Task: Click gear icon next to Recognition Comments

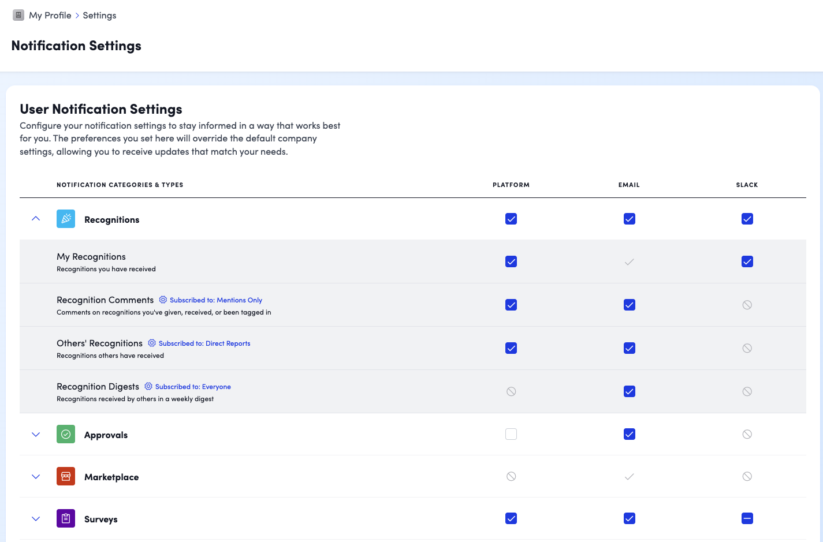Action: (163, 300)
